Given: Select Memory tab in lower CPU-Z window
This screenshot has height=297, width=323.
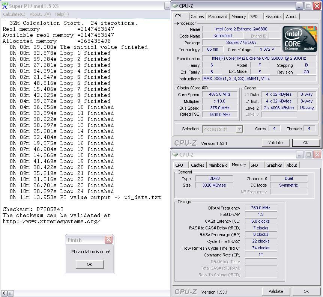Looking at the screenshot, I should (x=239, y=164).
